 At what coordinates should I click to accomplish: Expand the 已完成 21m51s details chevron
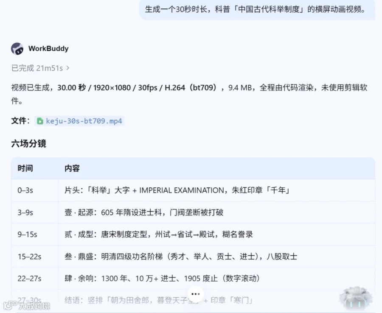(x=68, y=68)
